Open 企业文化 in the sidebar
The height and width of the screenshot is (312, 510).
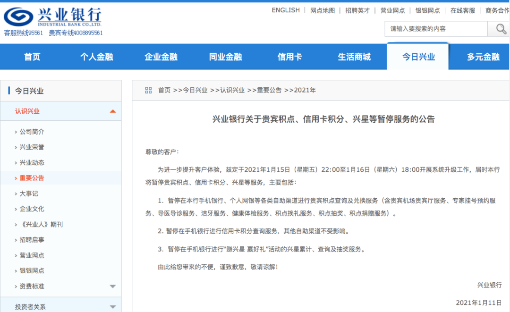32,209
